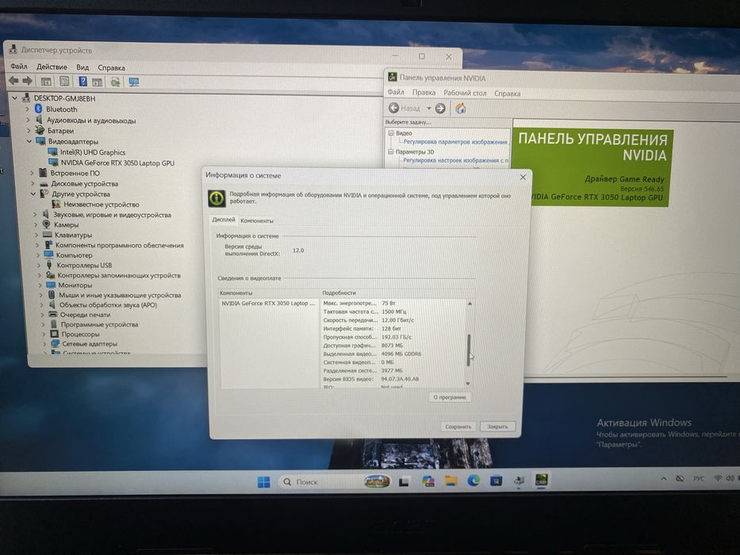Click the properties sheet icon in Device Manager toolbar
Image resolution: width=740 pixels, height=555 pixels.
pyautogui.click(x=64, y=82)
